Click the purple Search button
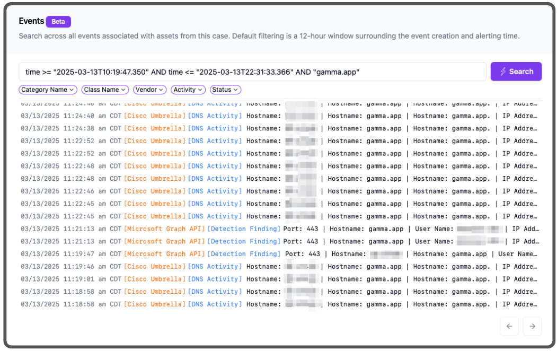This screenshot has height=351, width=557. 516,72
